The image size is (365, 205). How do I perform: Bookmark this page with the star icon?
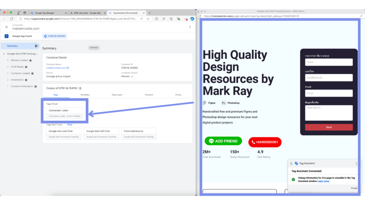pos(148,19)
